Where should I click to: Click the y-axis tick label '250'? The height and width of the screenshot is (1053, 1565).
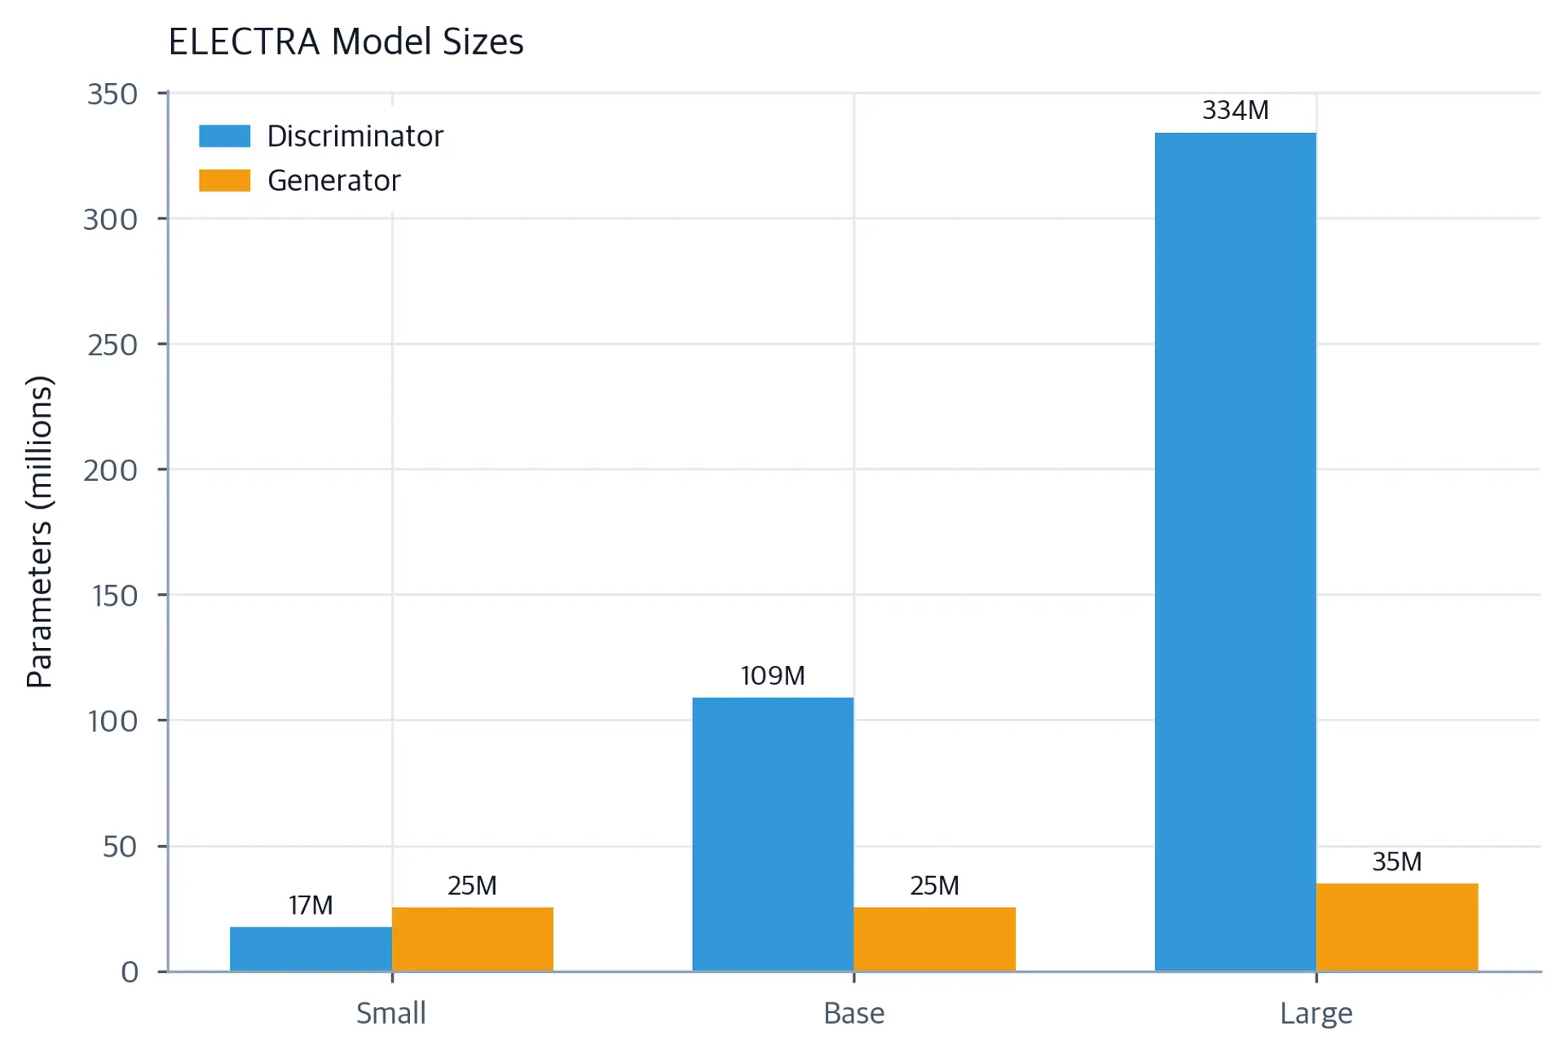tap(112, 346)
